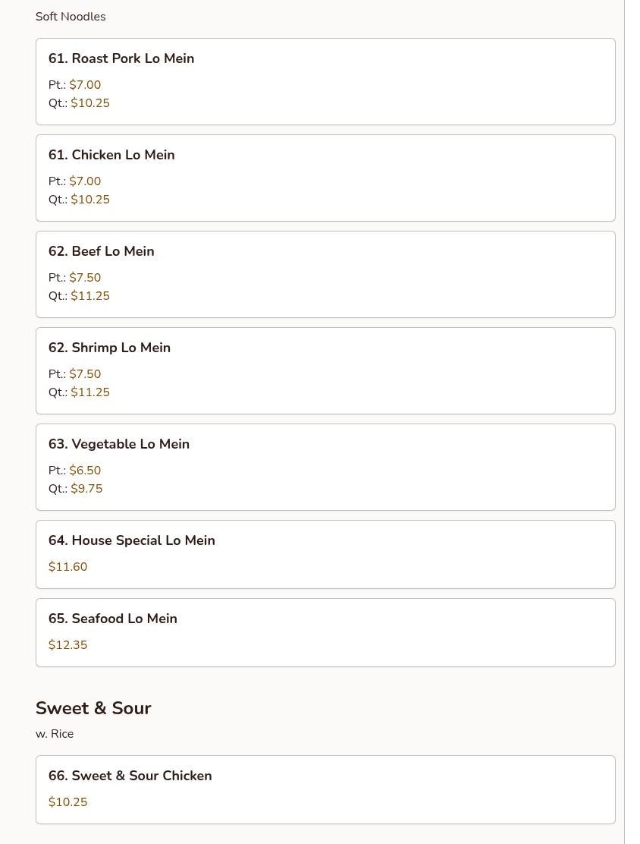This screenshot has width=640, height=844.
Task: Click Chicken Lo Mein pint price $7.00
Action: (x=85, y=181)
